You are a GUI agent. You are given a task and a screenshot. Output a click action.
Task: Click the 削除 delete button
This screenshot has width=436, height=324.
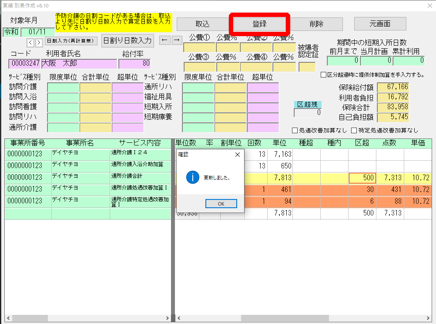pos(316,24)
